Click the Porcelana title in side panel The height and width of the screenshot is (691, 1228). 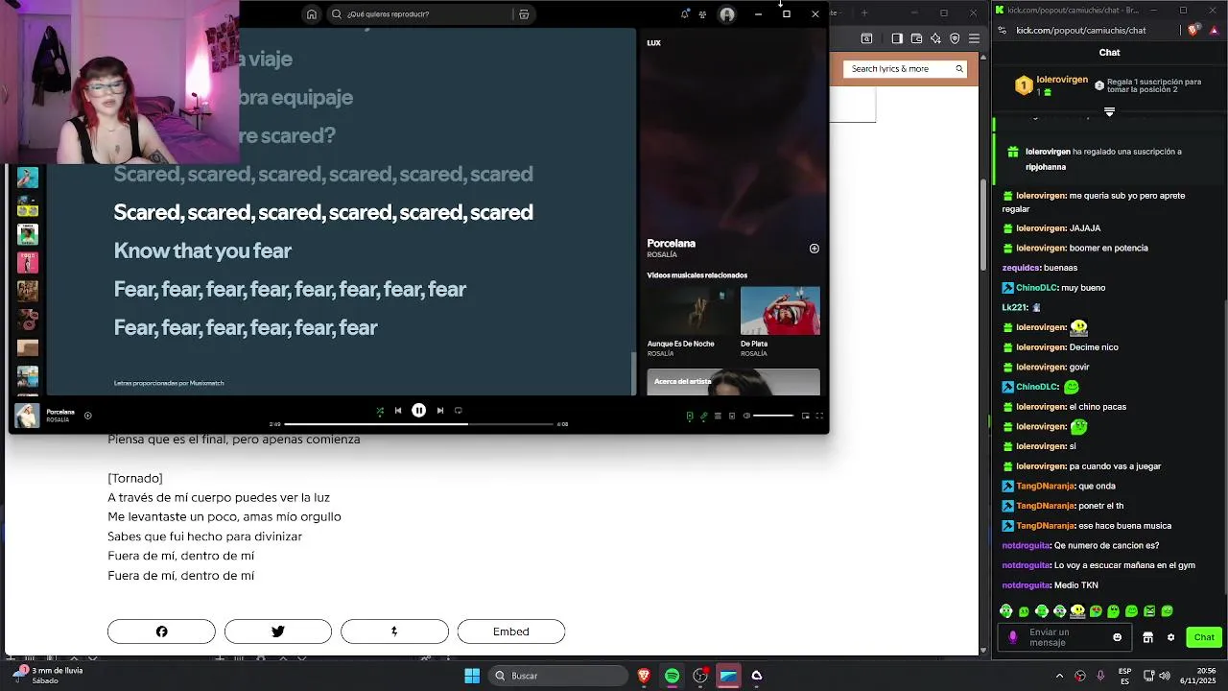[671, 244]
